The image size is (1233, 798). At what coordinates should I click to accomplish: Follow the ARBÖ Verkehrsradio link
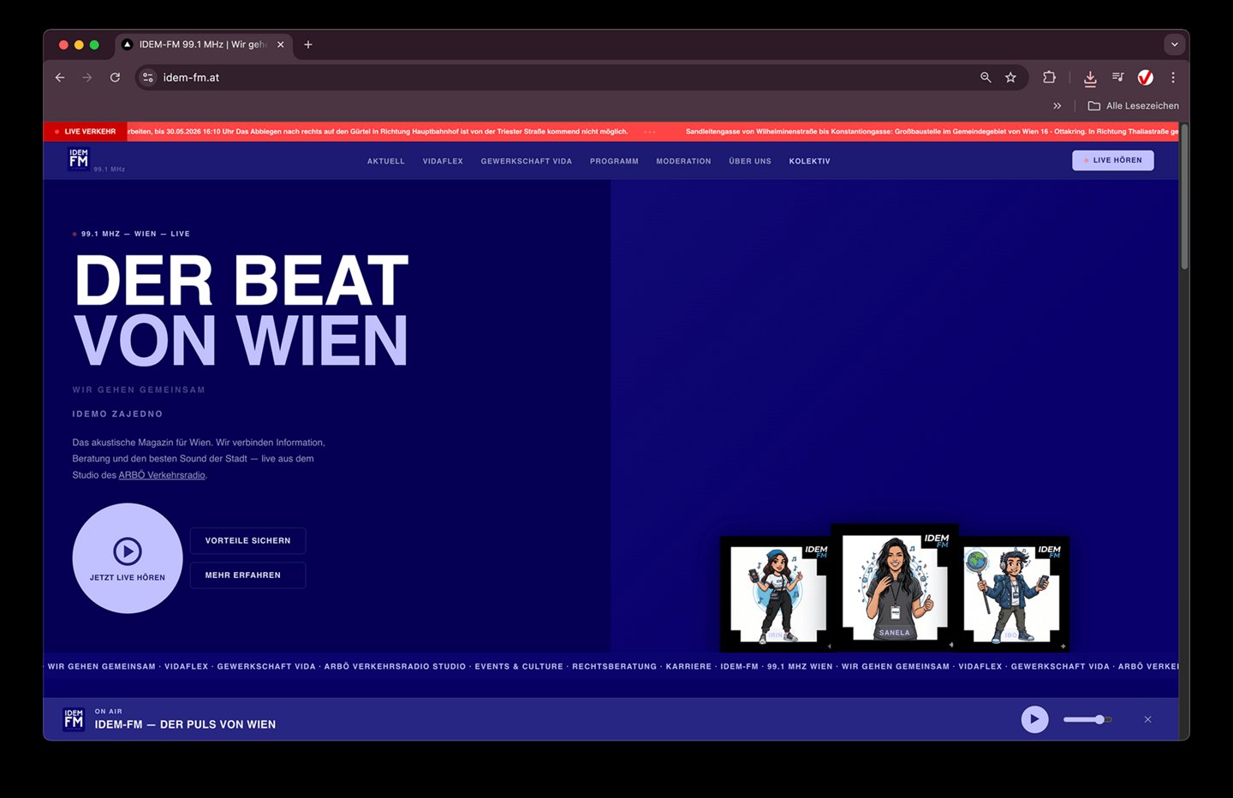tap(162, 475)
